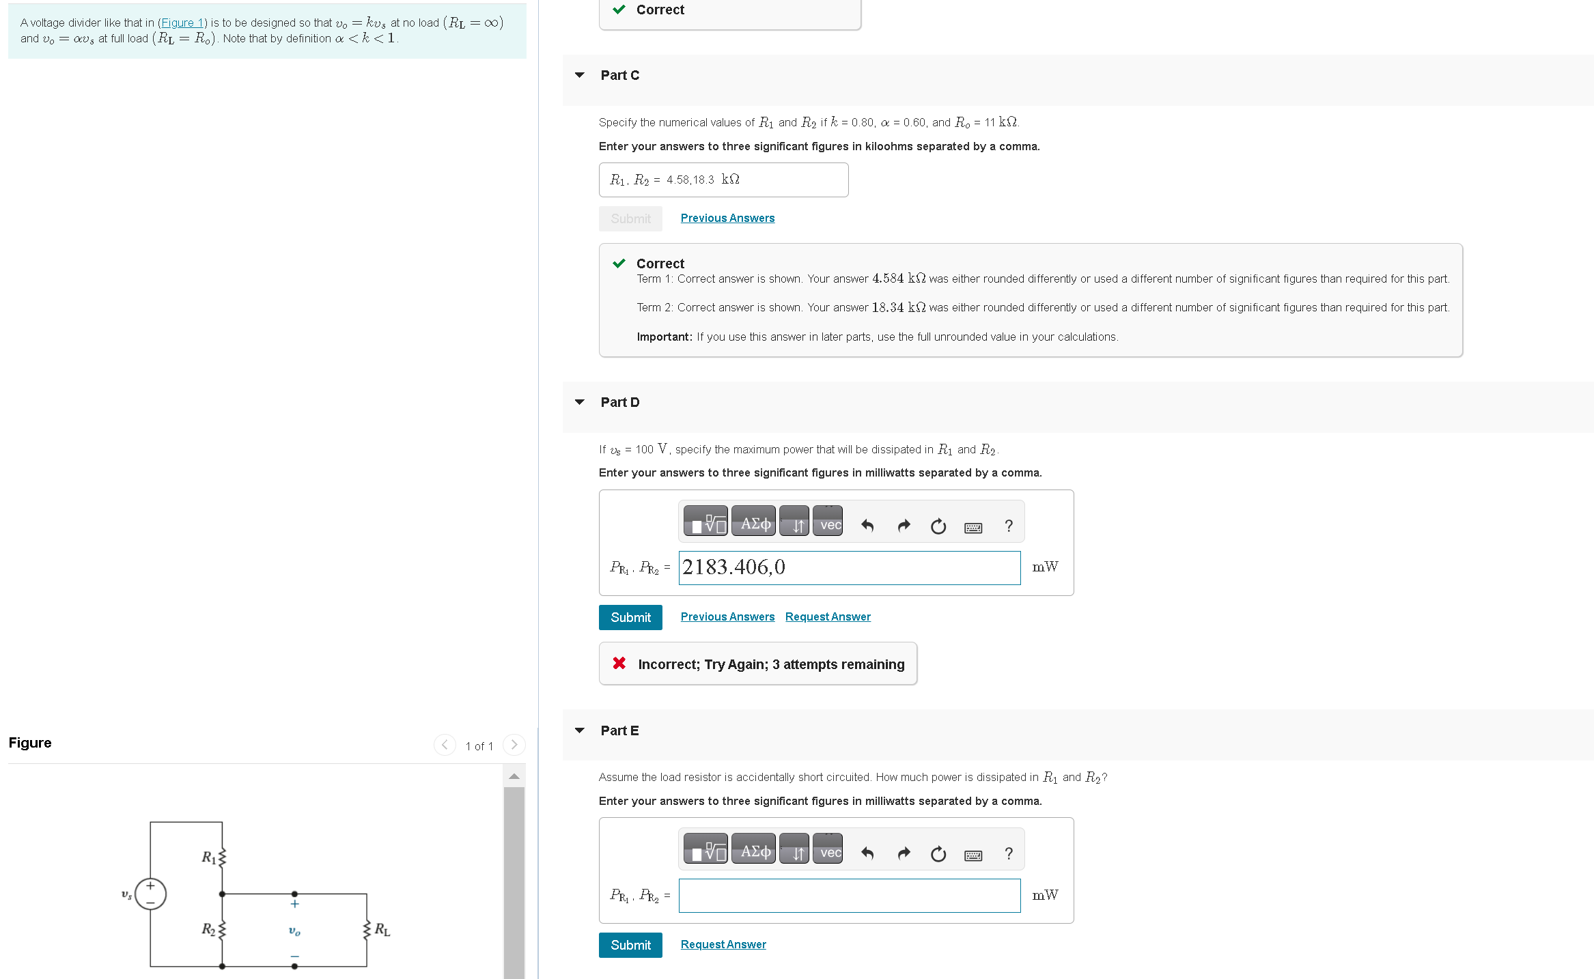Collapse the Part C section
Image resolution: width=1594 pixels, height=979 pixels.
580,75
